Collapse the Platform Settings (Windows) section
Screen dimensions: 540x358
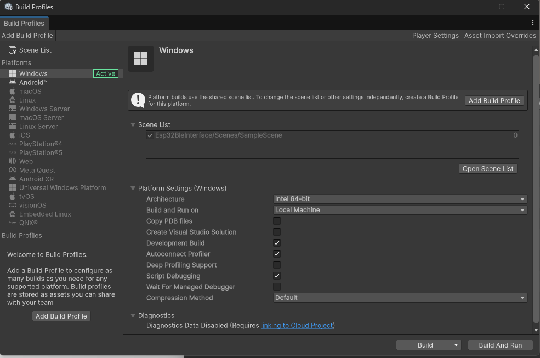tap(133, 189)
